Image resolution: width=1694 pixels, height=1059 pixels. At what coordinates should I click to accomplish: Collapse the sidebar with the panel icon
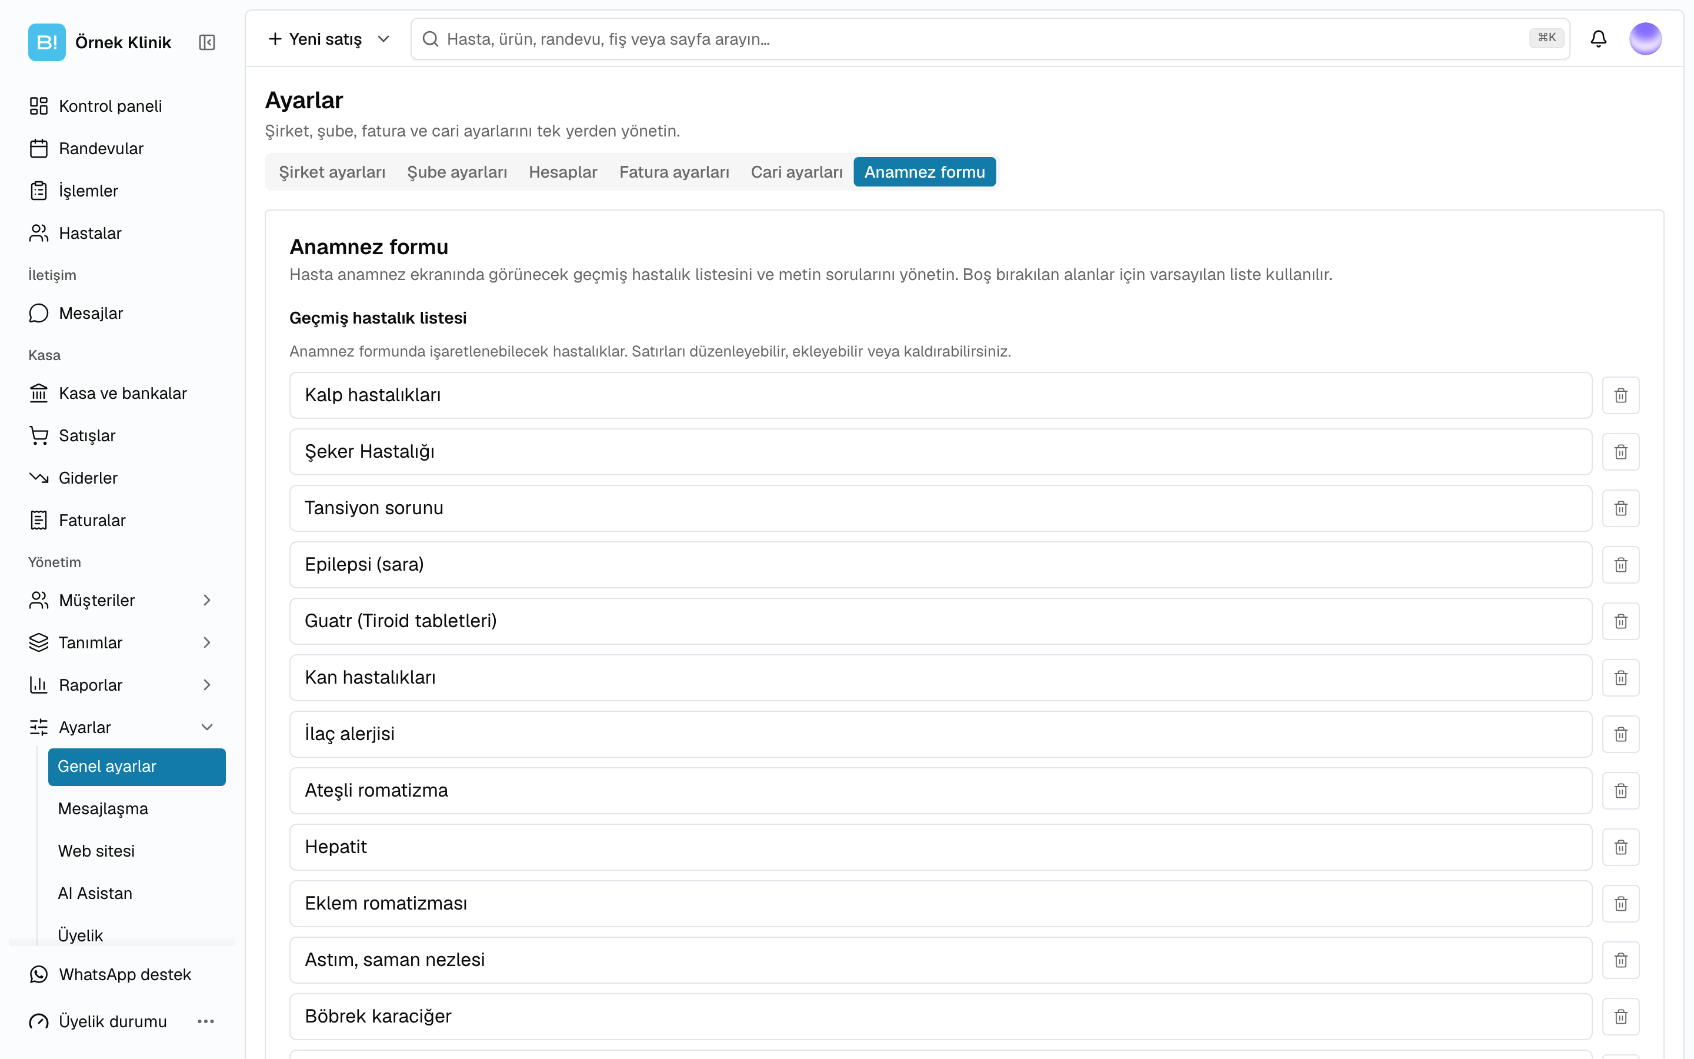tap(206, 42)
